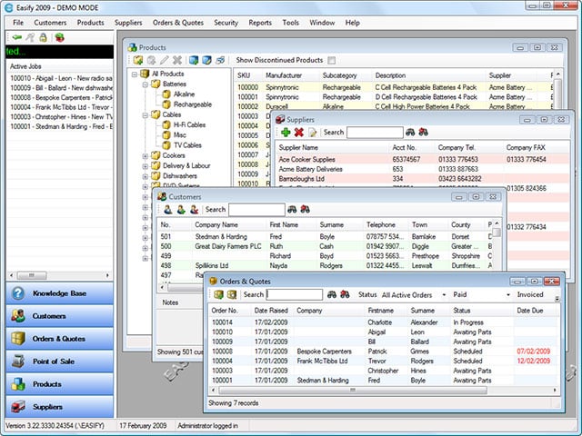
Task: Select the Hi-Fi Cables category in the tree
Action: click(x=189, y=125)
